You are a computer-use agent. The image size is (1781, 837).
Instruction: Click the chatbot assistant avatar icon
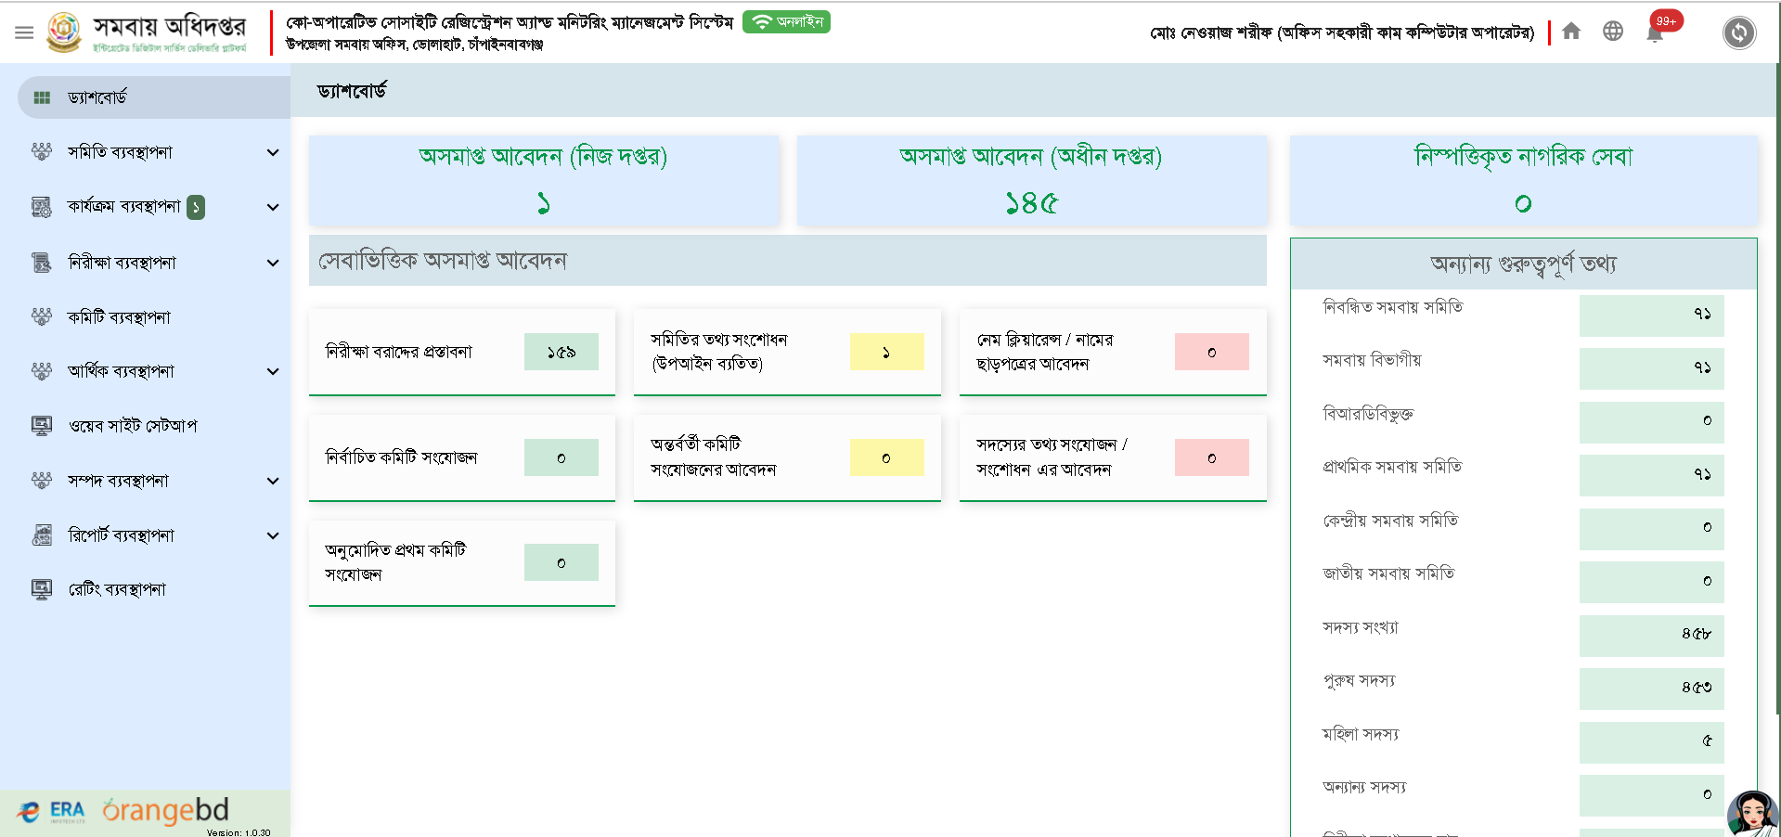[1751, 814]
